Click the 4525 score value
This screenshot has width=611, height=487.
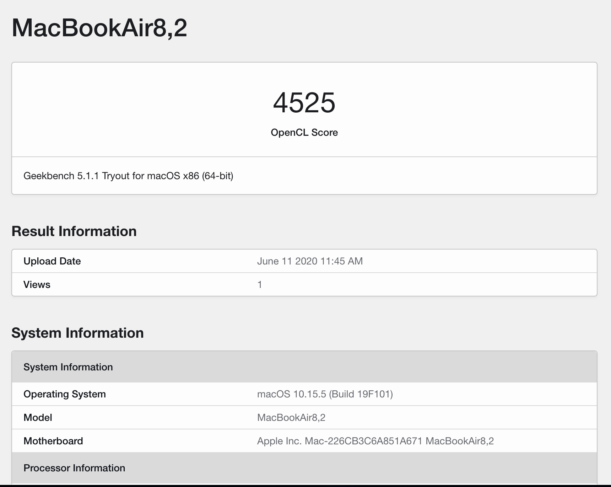point(304,102)
